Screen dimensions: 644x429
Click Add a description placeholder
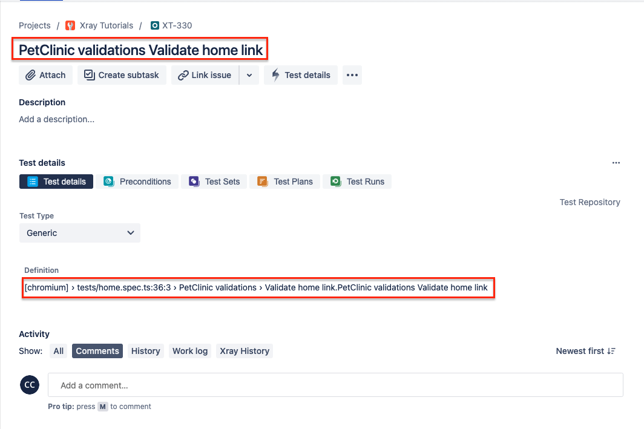(x=57, y=119)
